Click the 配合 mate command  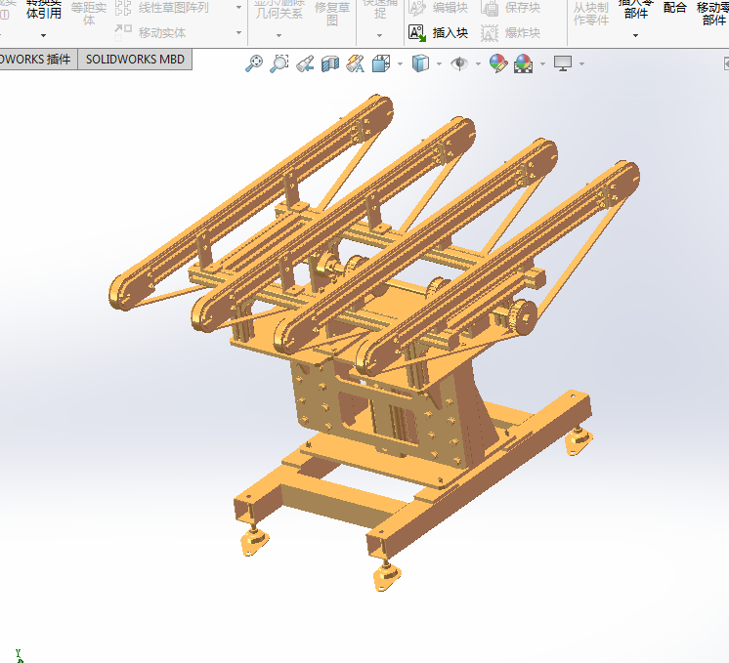coord(674,8)
